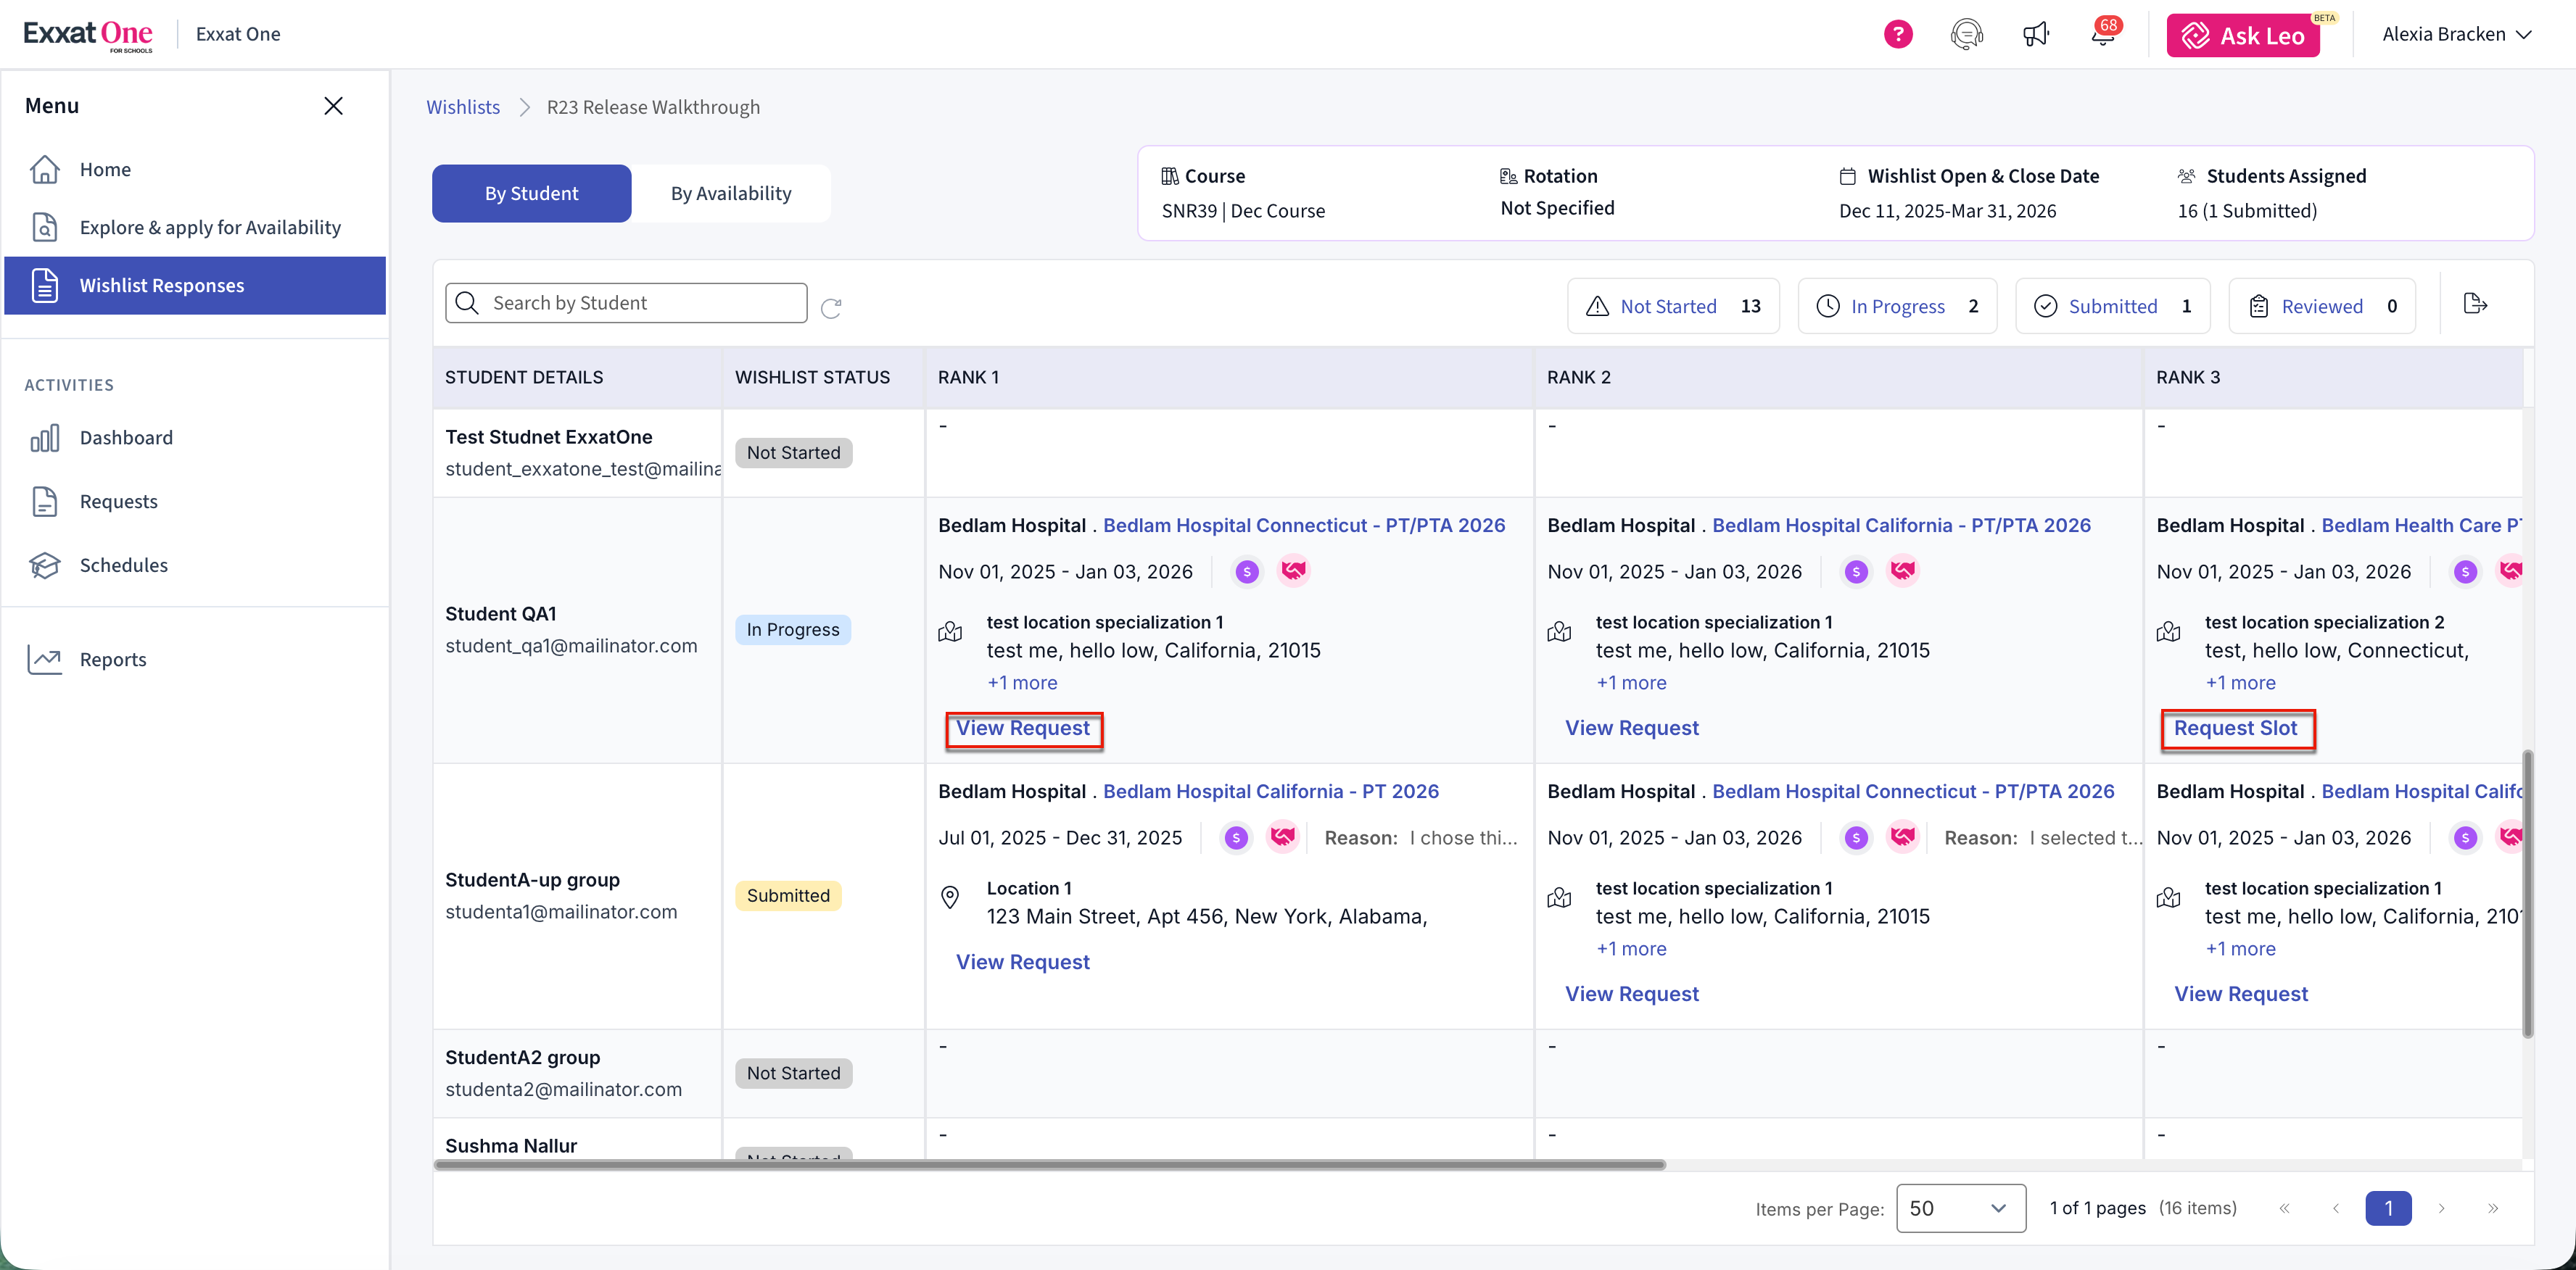Open Schedules in the sidebar menu

click(123, 565)
